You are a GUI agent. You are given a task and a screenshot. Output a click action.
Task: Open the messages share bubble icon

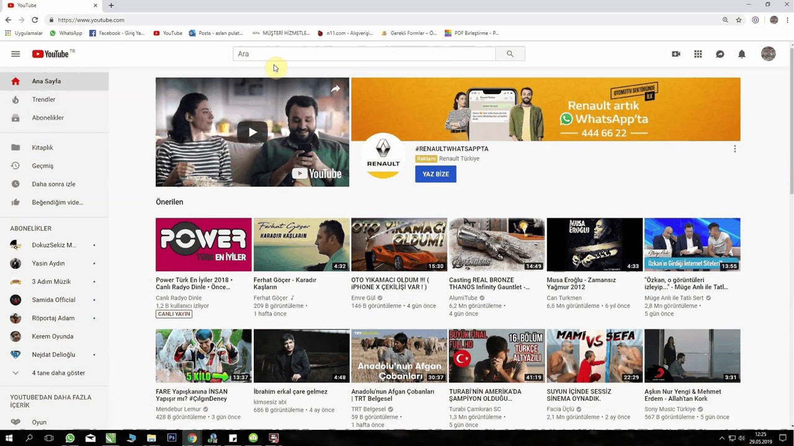[x=720, y=54]
